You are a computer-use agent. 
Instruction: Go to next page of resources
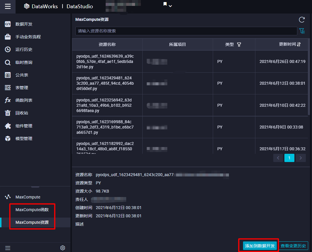[301, 158]
